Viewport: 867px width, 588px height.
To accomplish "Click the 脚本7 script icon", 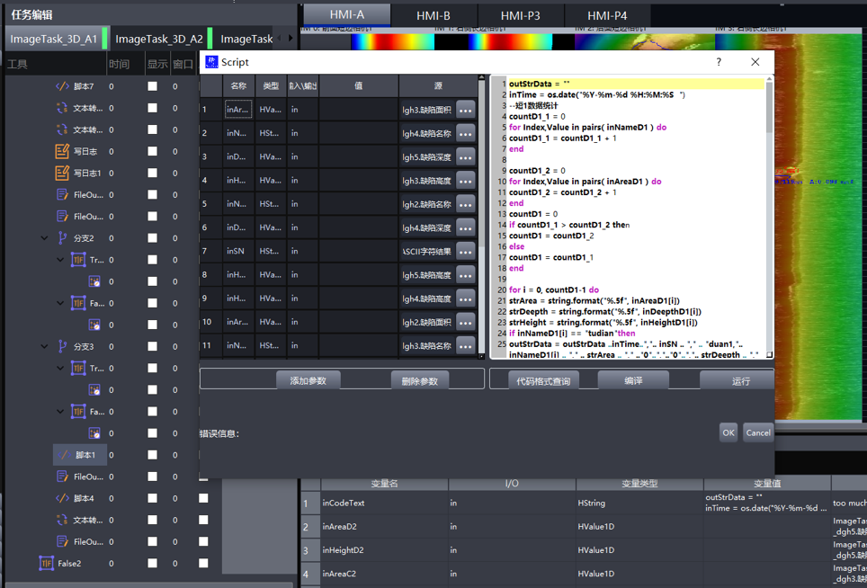I will pos(62,86).
